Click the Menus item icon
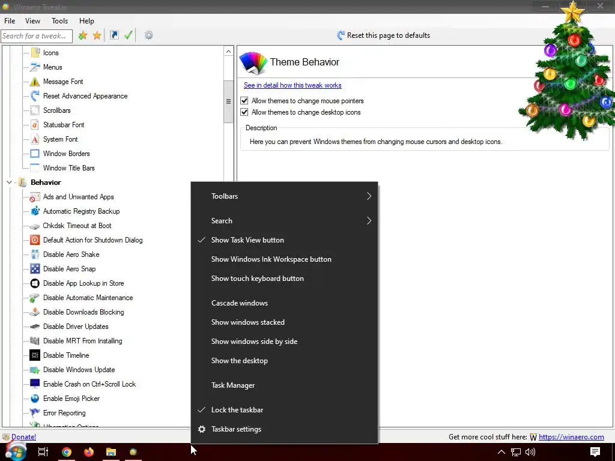This screenshot has height=461, width=615. click(35, 67)
